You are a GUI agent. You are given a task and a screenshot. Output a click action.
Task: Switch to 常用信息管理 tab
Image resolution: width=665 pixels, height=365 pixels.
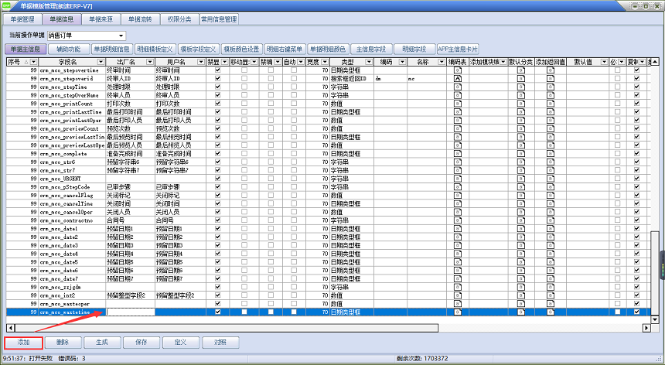click(x=220, y=19)
